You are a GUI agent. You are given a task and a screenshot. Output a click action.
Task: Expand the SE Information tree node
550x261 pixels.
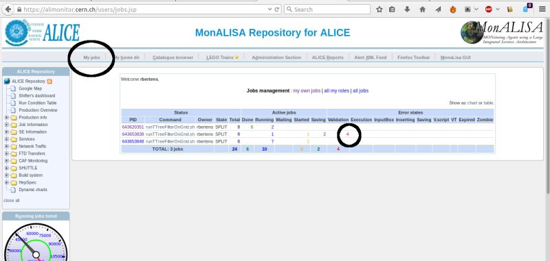[x=7, y=132]
